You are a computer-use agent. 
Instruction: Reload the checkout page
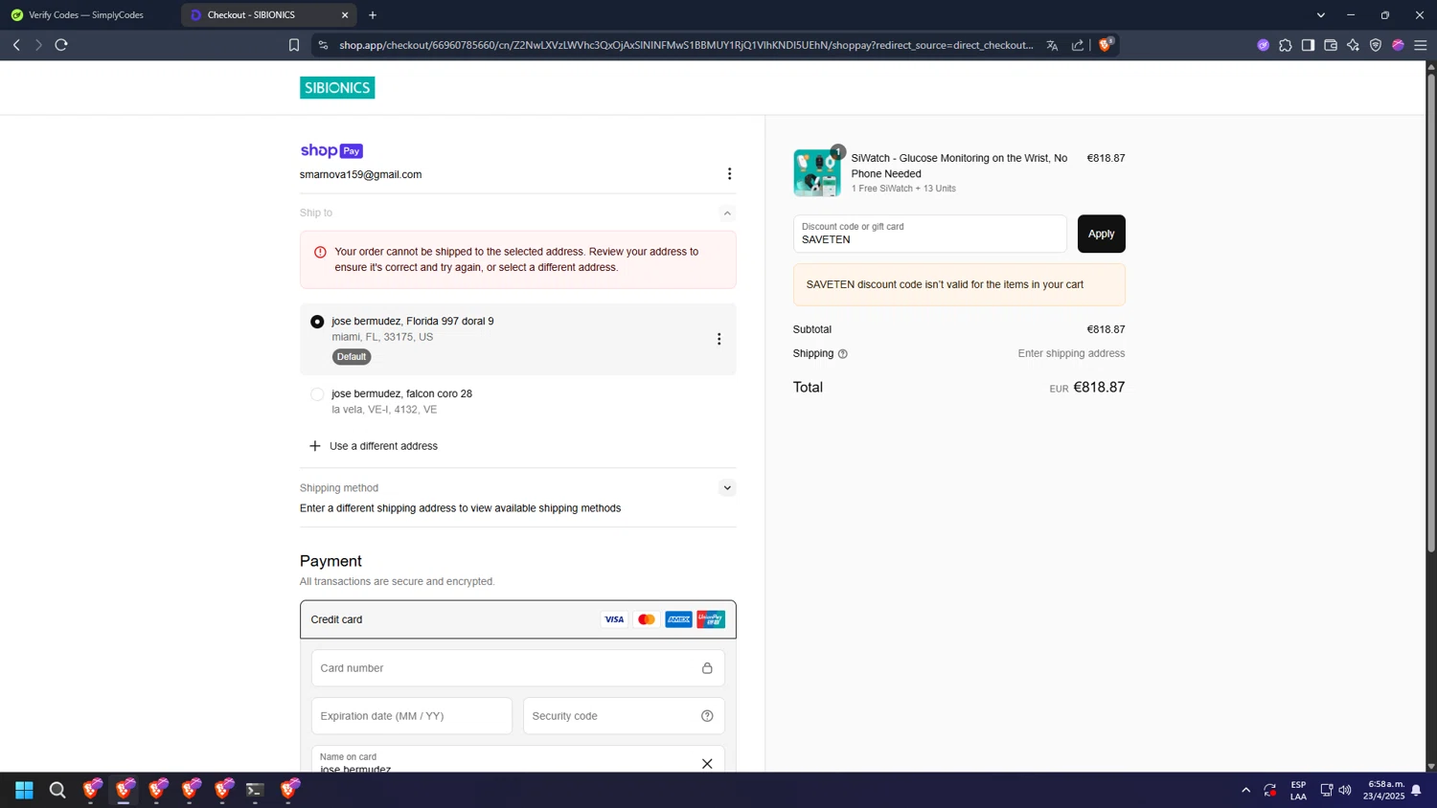(x=61, y=45)
